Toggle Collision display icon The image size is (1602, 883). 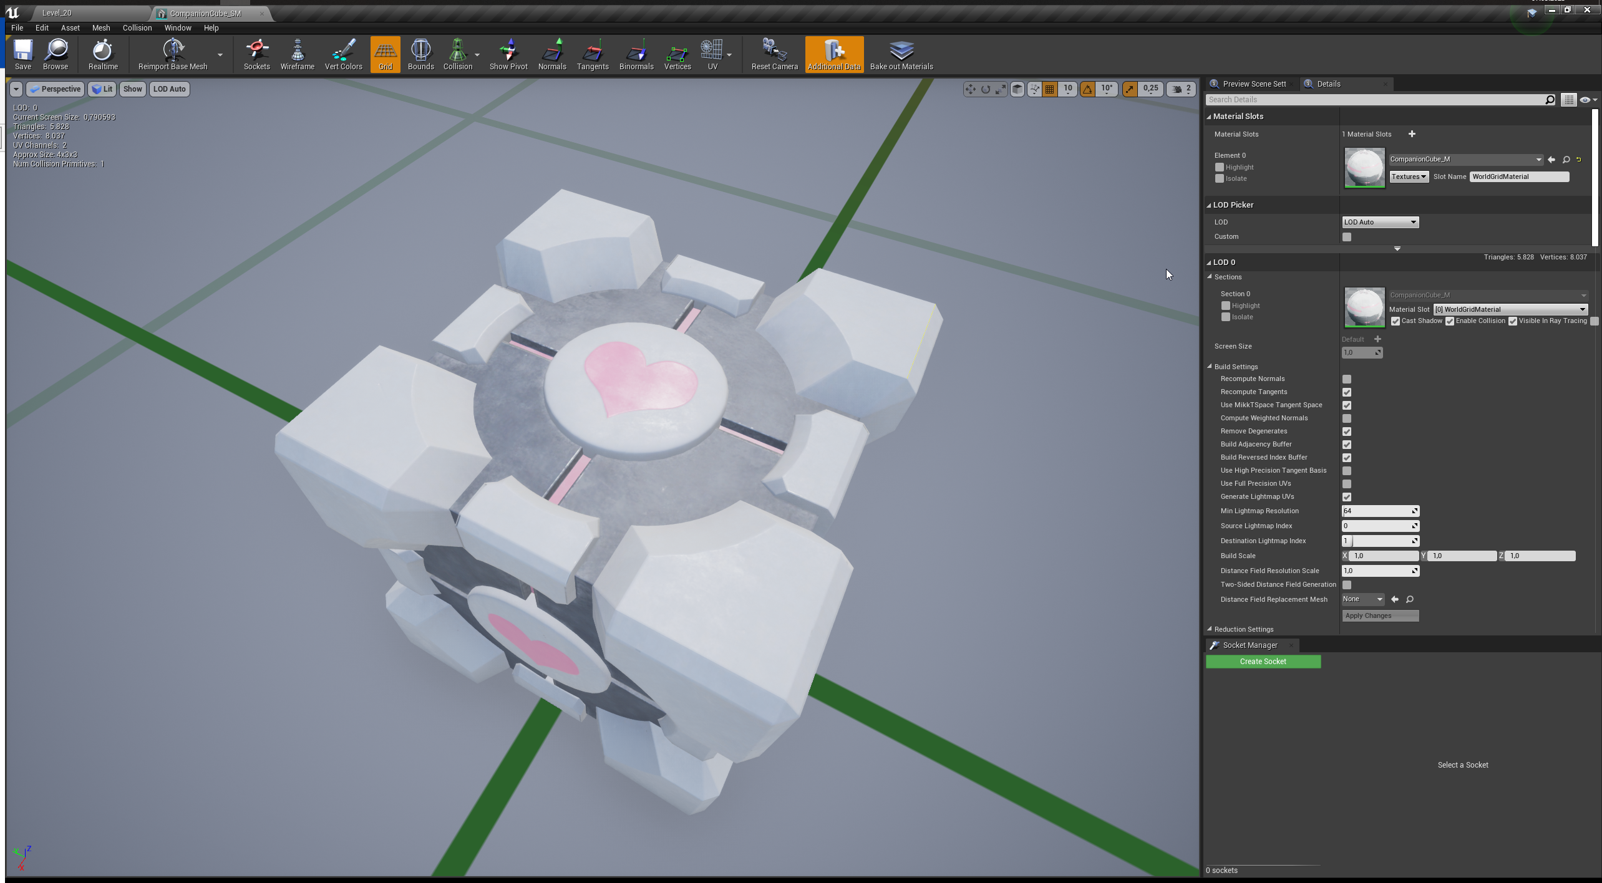point(457,54)
